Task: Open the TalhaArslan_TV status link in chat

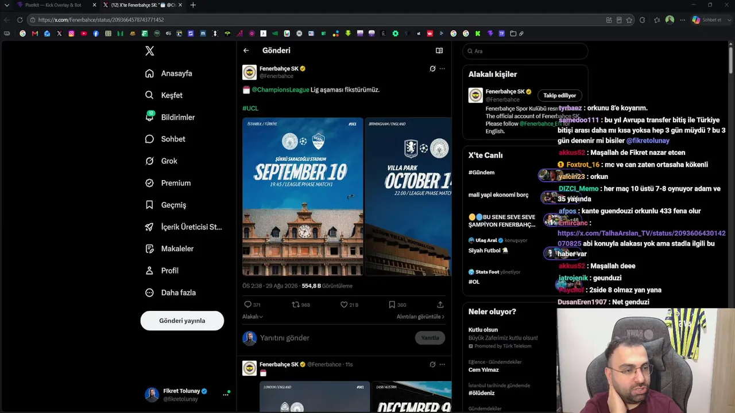Action: pos(641,238)
